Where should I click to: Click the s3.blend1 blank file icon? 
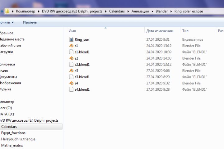71,77
